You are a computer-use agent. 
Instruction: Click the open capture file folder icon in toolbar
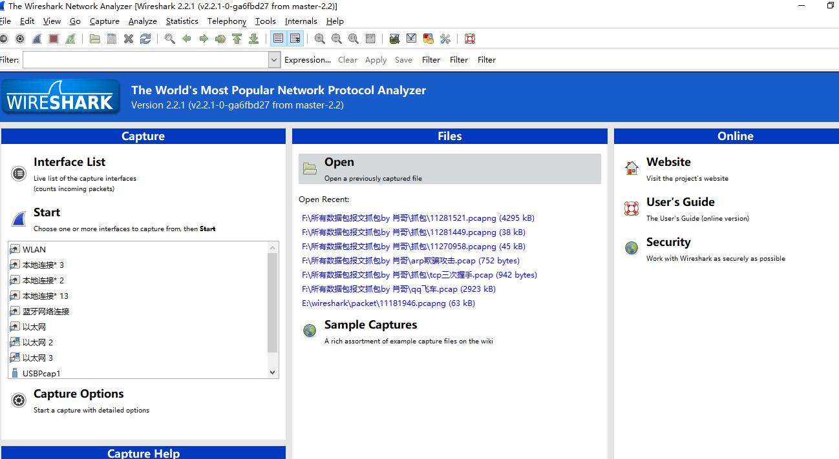pos(95,39)
